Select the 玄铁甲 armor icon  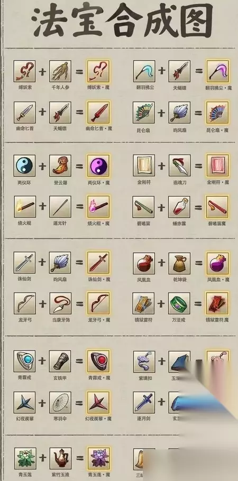click(60, 362)
